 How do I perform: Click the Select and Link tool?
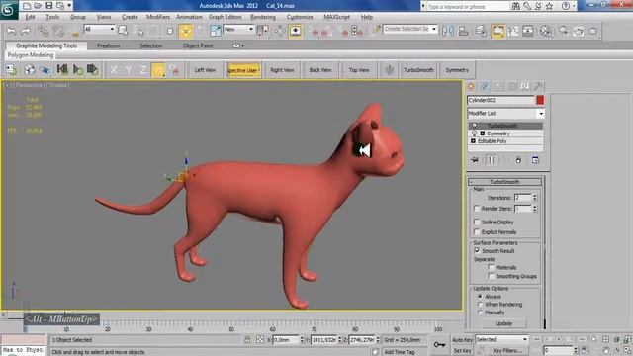(44, 31)
